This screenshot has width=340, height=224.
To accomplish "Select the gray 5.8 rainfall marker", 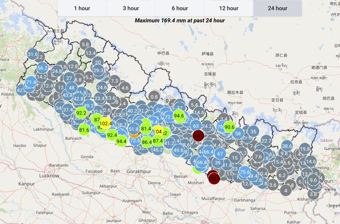I will (85, 44).
